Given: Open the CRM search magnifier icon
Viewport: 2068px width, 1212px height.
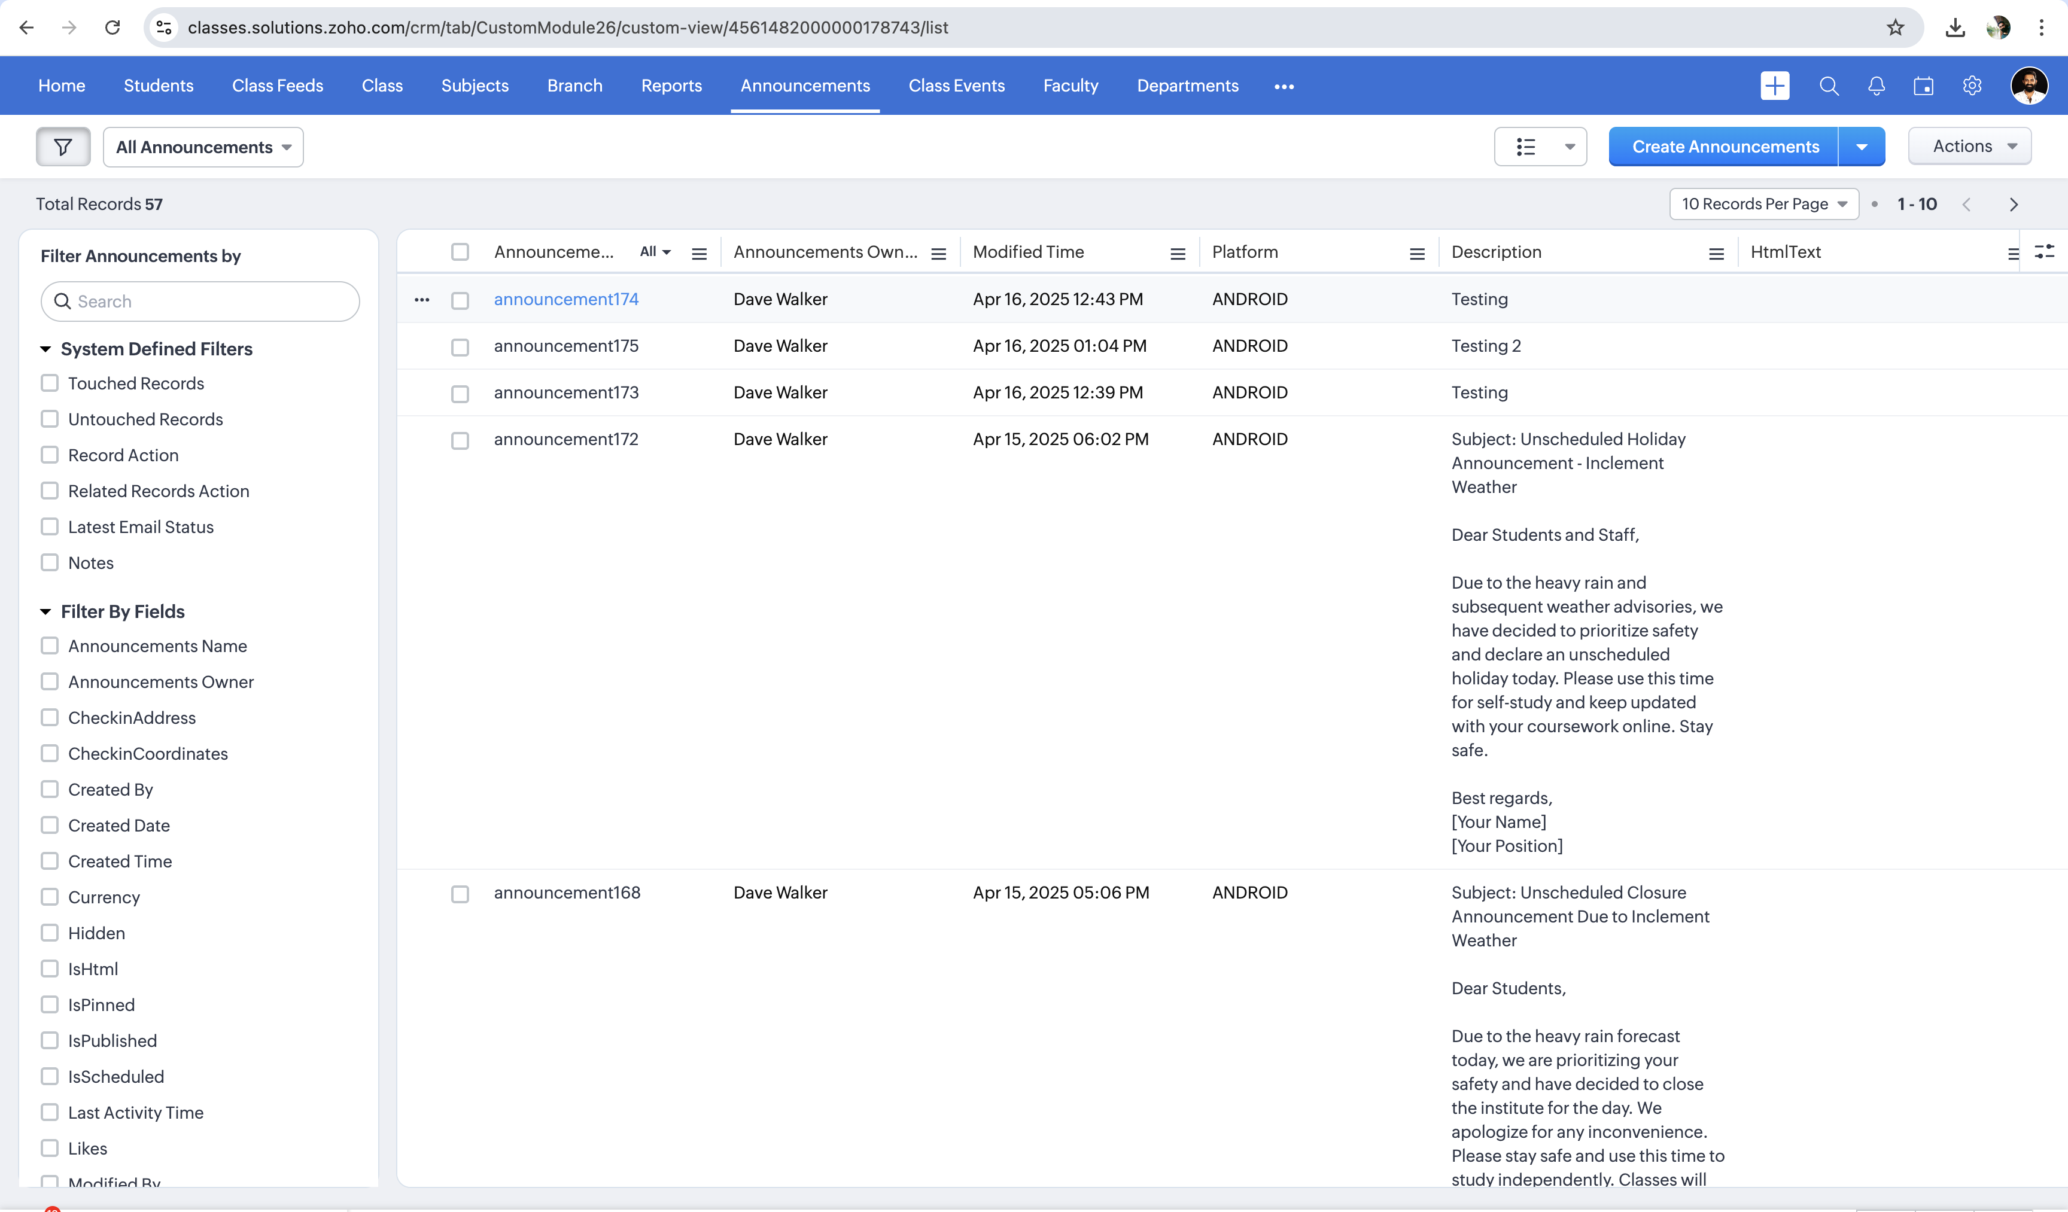Looking at the screenshot, I should coord(1829,86).
